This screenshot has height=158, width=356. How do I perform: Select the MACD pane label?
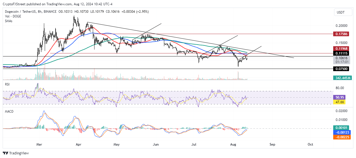point(9,111)
